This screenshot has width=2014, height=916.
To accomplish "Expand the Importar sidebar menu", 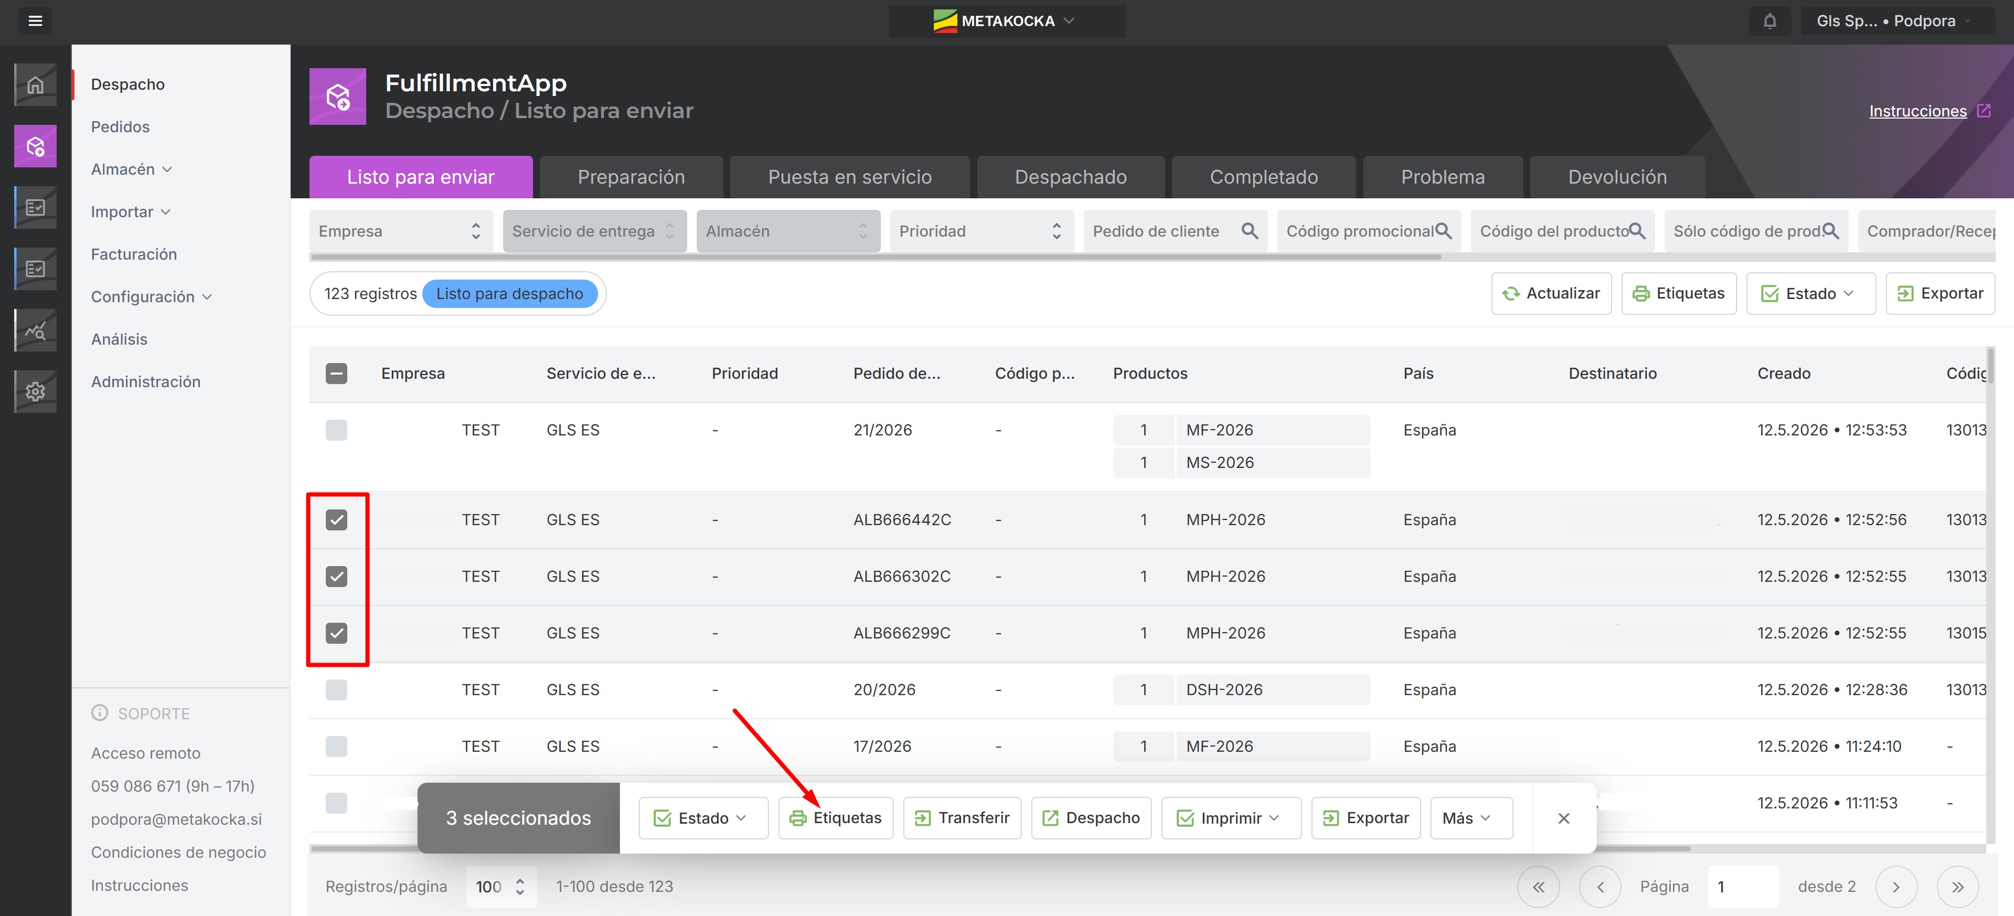I will click(131, 212).
